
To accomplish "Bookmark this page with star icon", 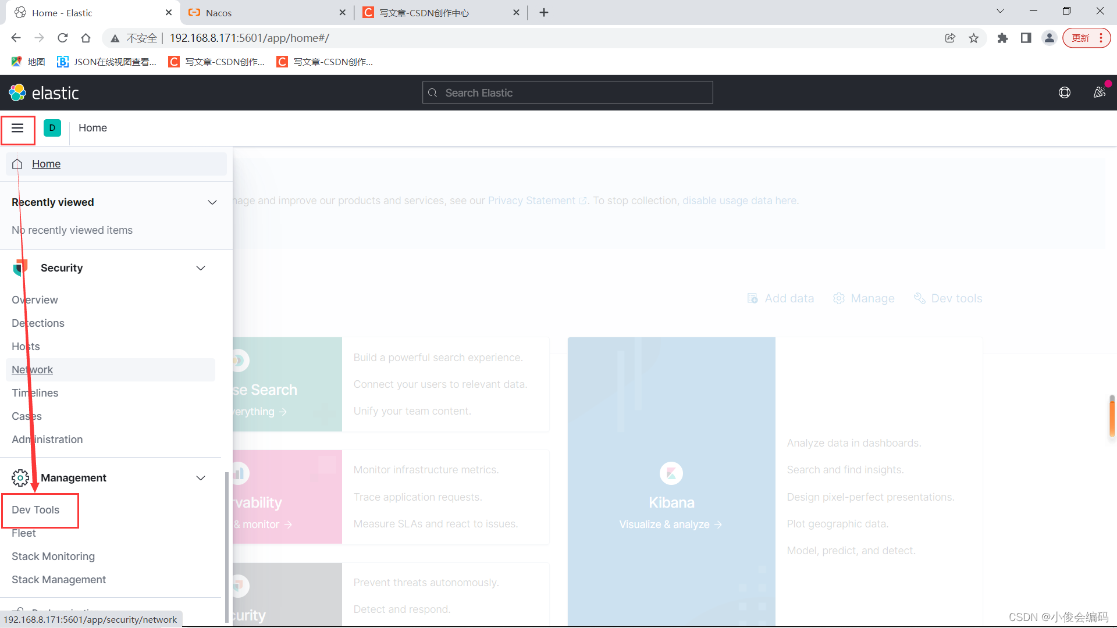I will tap(974, 38).
